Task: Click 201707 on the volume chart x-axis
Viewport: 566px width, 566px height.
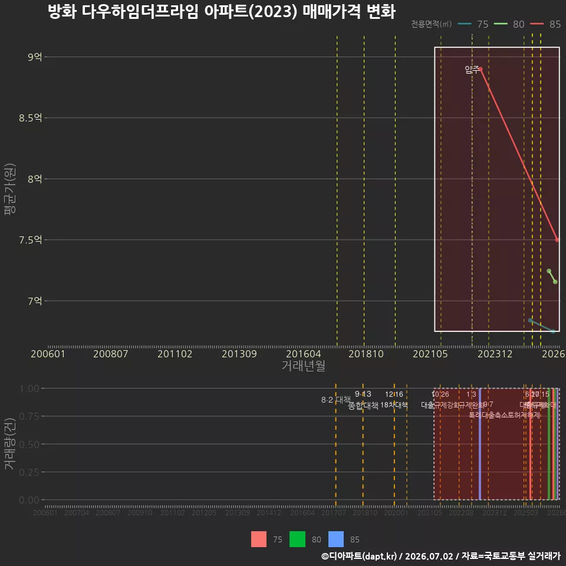Action: point(334,512)
